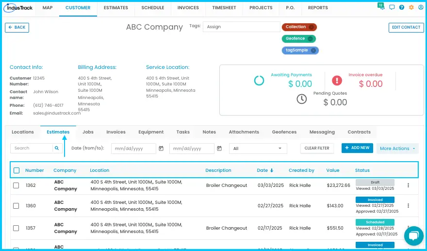Screen dimensions: 427x251
Task: Click the to-date mm/dd/yyyy field
Action: [192, 149]
